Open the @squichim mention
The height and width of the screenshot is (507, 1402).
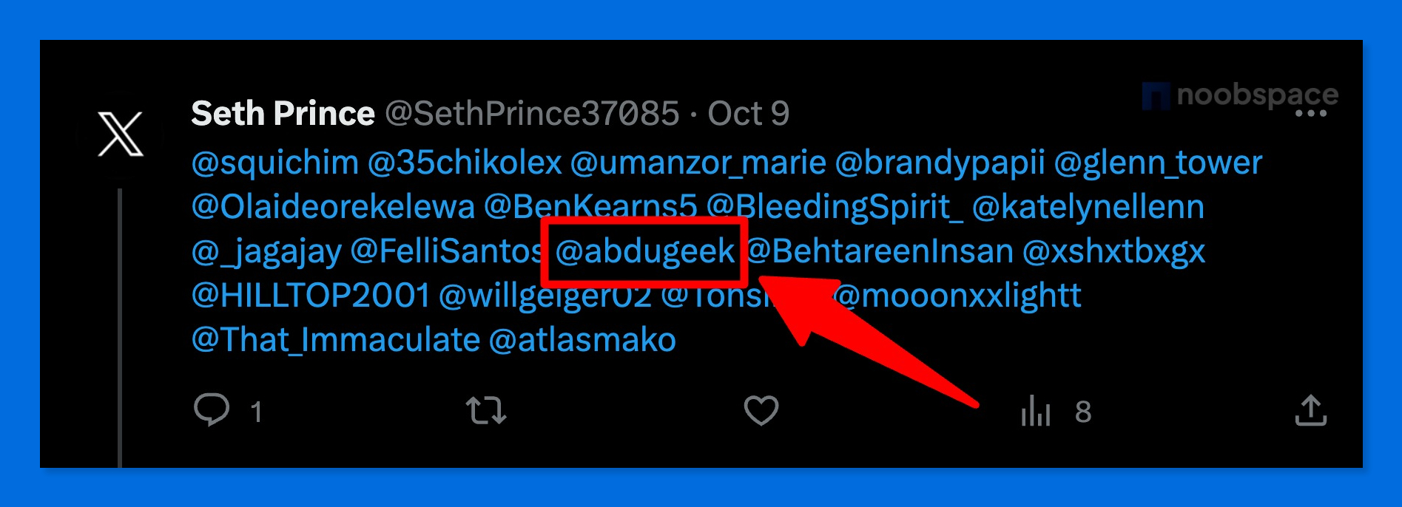[275, 163]
